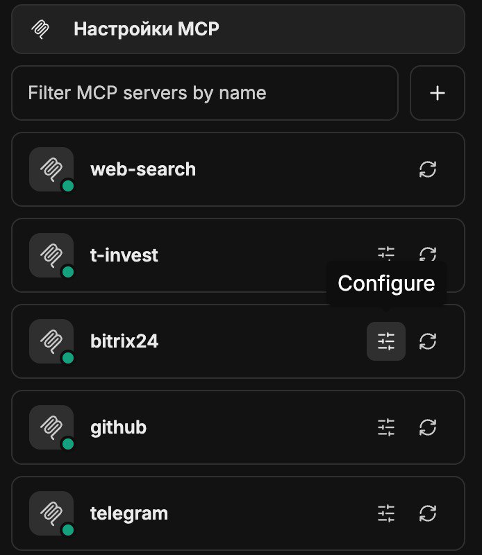Click the telegram server logo icon
The image size is (482, 555).
[x=51, y=513]
